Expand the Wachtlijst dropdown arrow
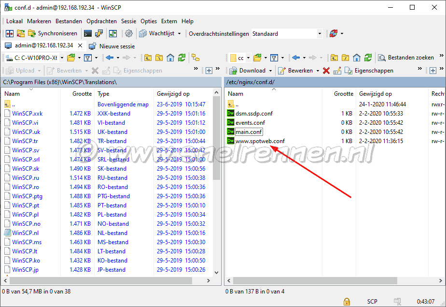446x307 pixels. pos(179,34)
